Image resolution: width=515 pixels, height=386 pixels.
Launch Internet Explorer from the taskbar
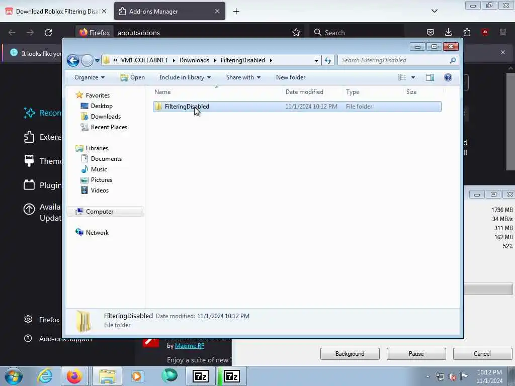44,376
